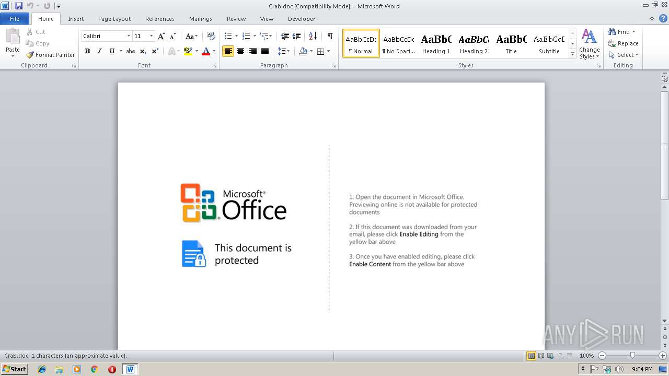Open Internet Explorer from the taskbar
Image resolution: width=669 pixels, height=376 pixels.
(42, 369)
